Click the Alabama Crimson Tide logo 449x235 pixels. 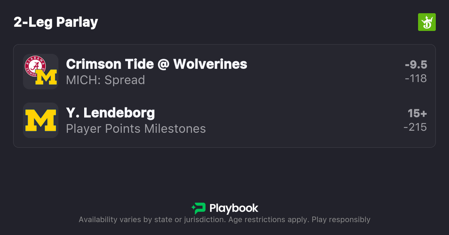35,66
